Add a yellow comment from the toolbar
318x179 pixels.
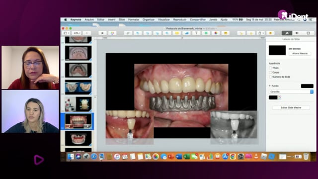pos(226,33)
